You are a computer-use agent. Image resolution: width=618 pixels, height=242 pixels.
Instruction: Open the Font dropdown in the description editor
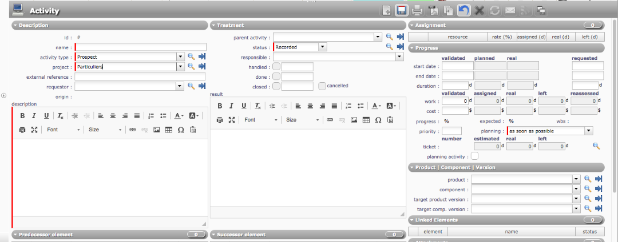64,130
